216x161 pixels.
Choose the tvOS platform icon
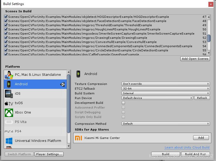[9, 103]
